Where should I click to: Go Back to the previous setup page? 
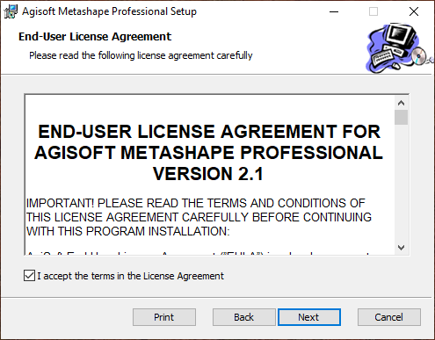coord(243,317)
